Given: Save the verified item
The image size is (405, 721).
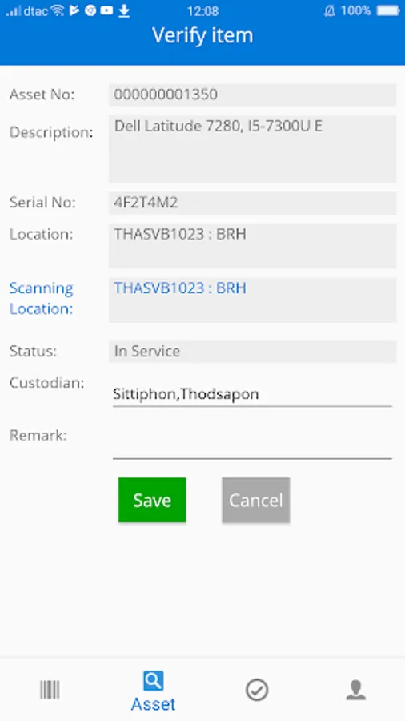Looking at the screenshot, I should (x=152, y=500).
